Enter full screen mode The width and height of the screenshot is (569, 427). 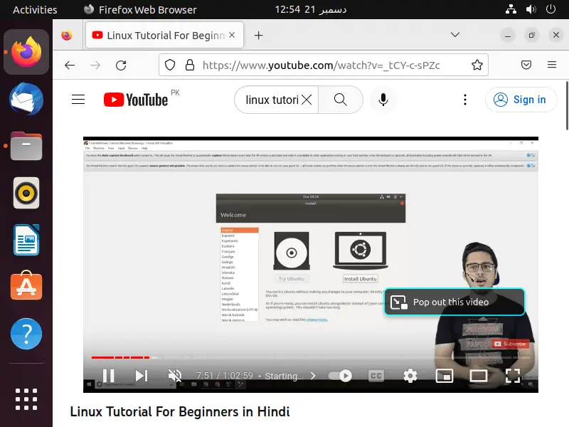coord(513,376)
